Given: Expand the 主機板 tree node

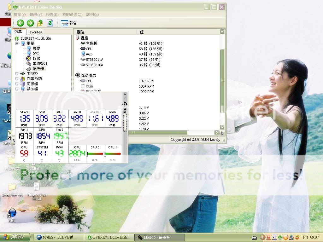Looking at the screenshot, I should pos(17,74).
